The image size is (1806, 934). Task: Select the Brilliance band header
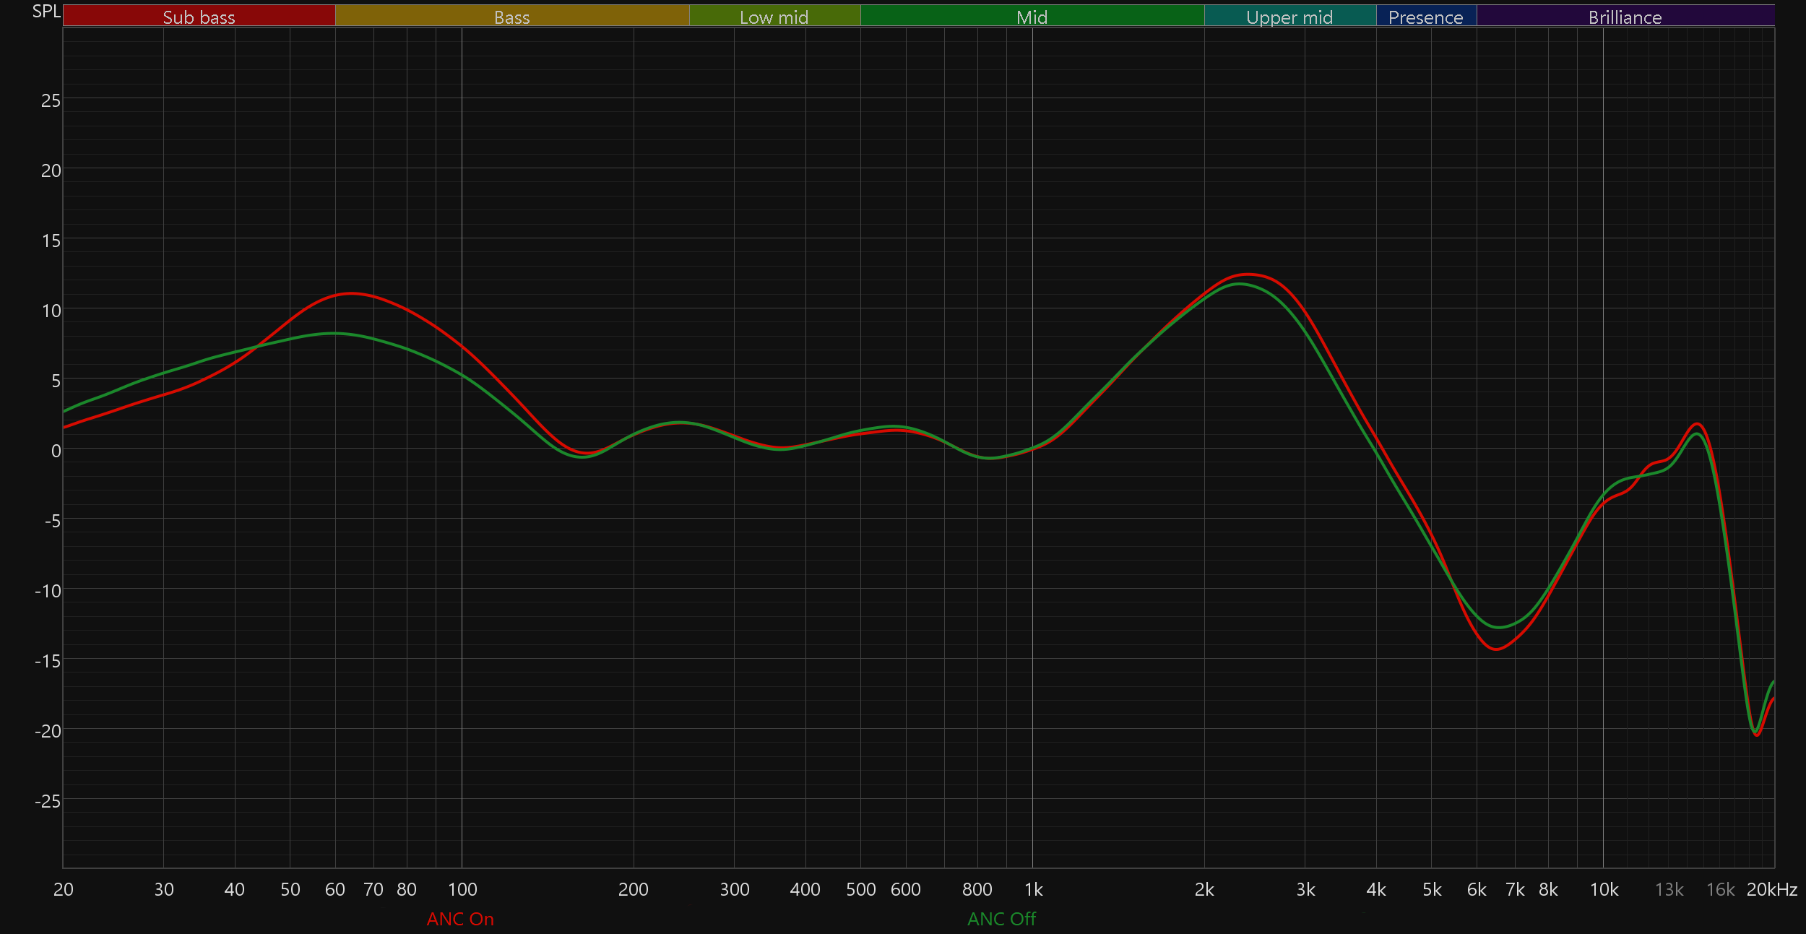tap(1625, 16)
